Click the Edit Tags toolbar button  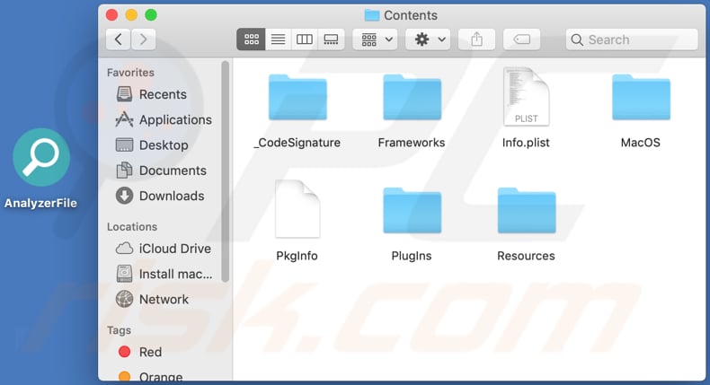(x=521, y=39)
